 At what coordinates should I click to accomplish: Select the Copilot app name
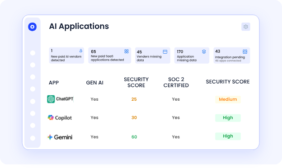click(x=63, y=118)
